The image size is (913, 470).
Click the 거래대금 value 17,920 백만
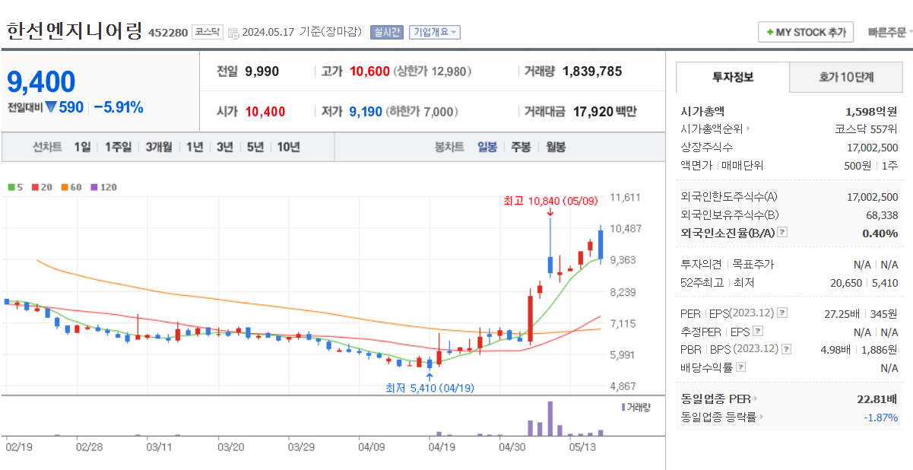click(x=605, y=112)
